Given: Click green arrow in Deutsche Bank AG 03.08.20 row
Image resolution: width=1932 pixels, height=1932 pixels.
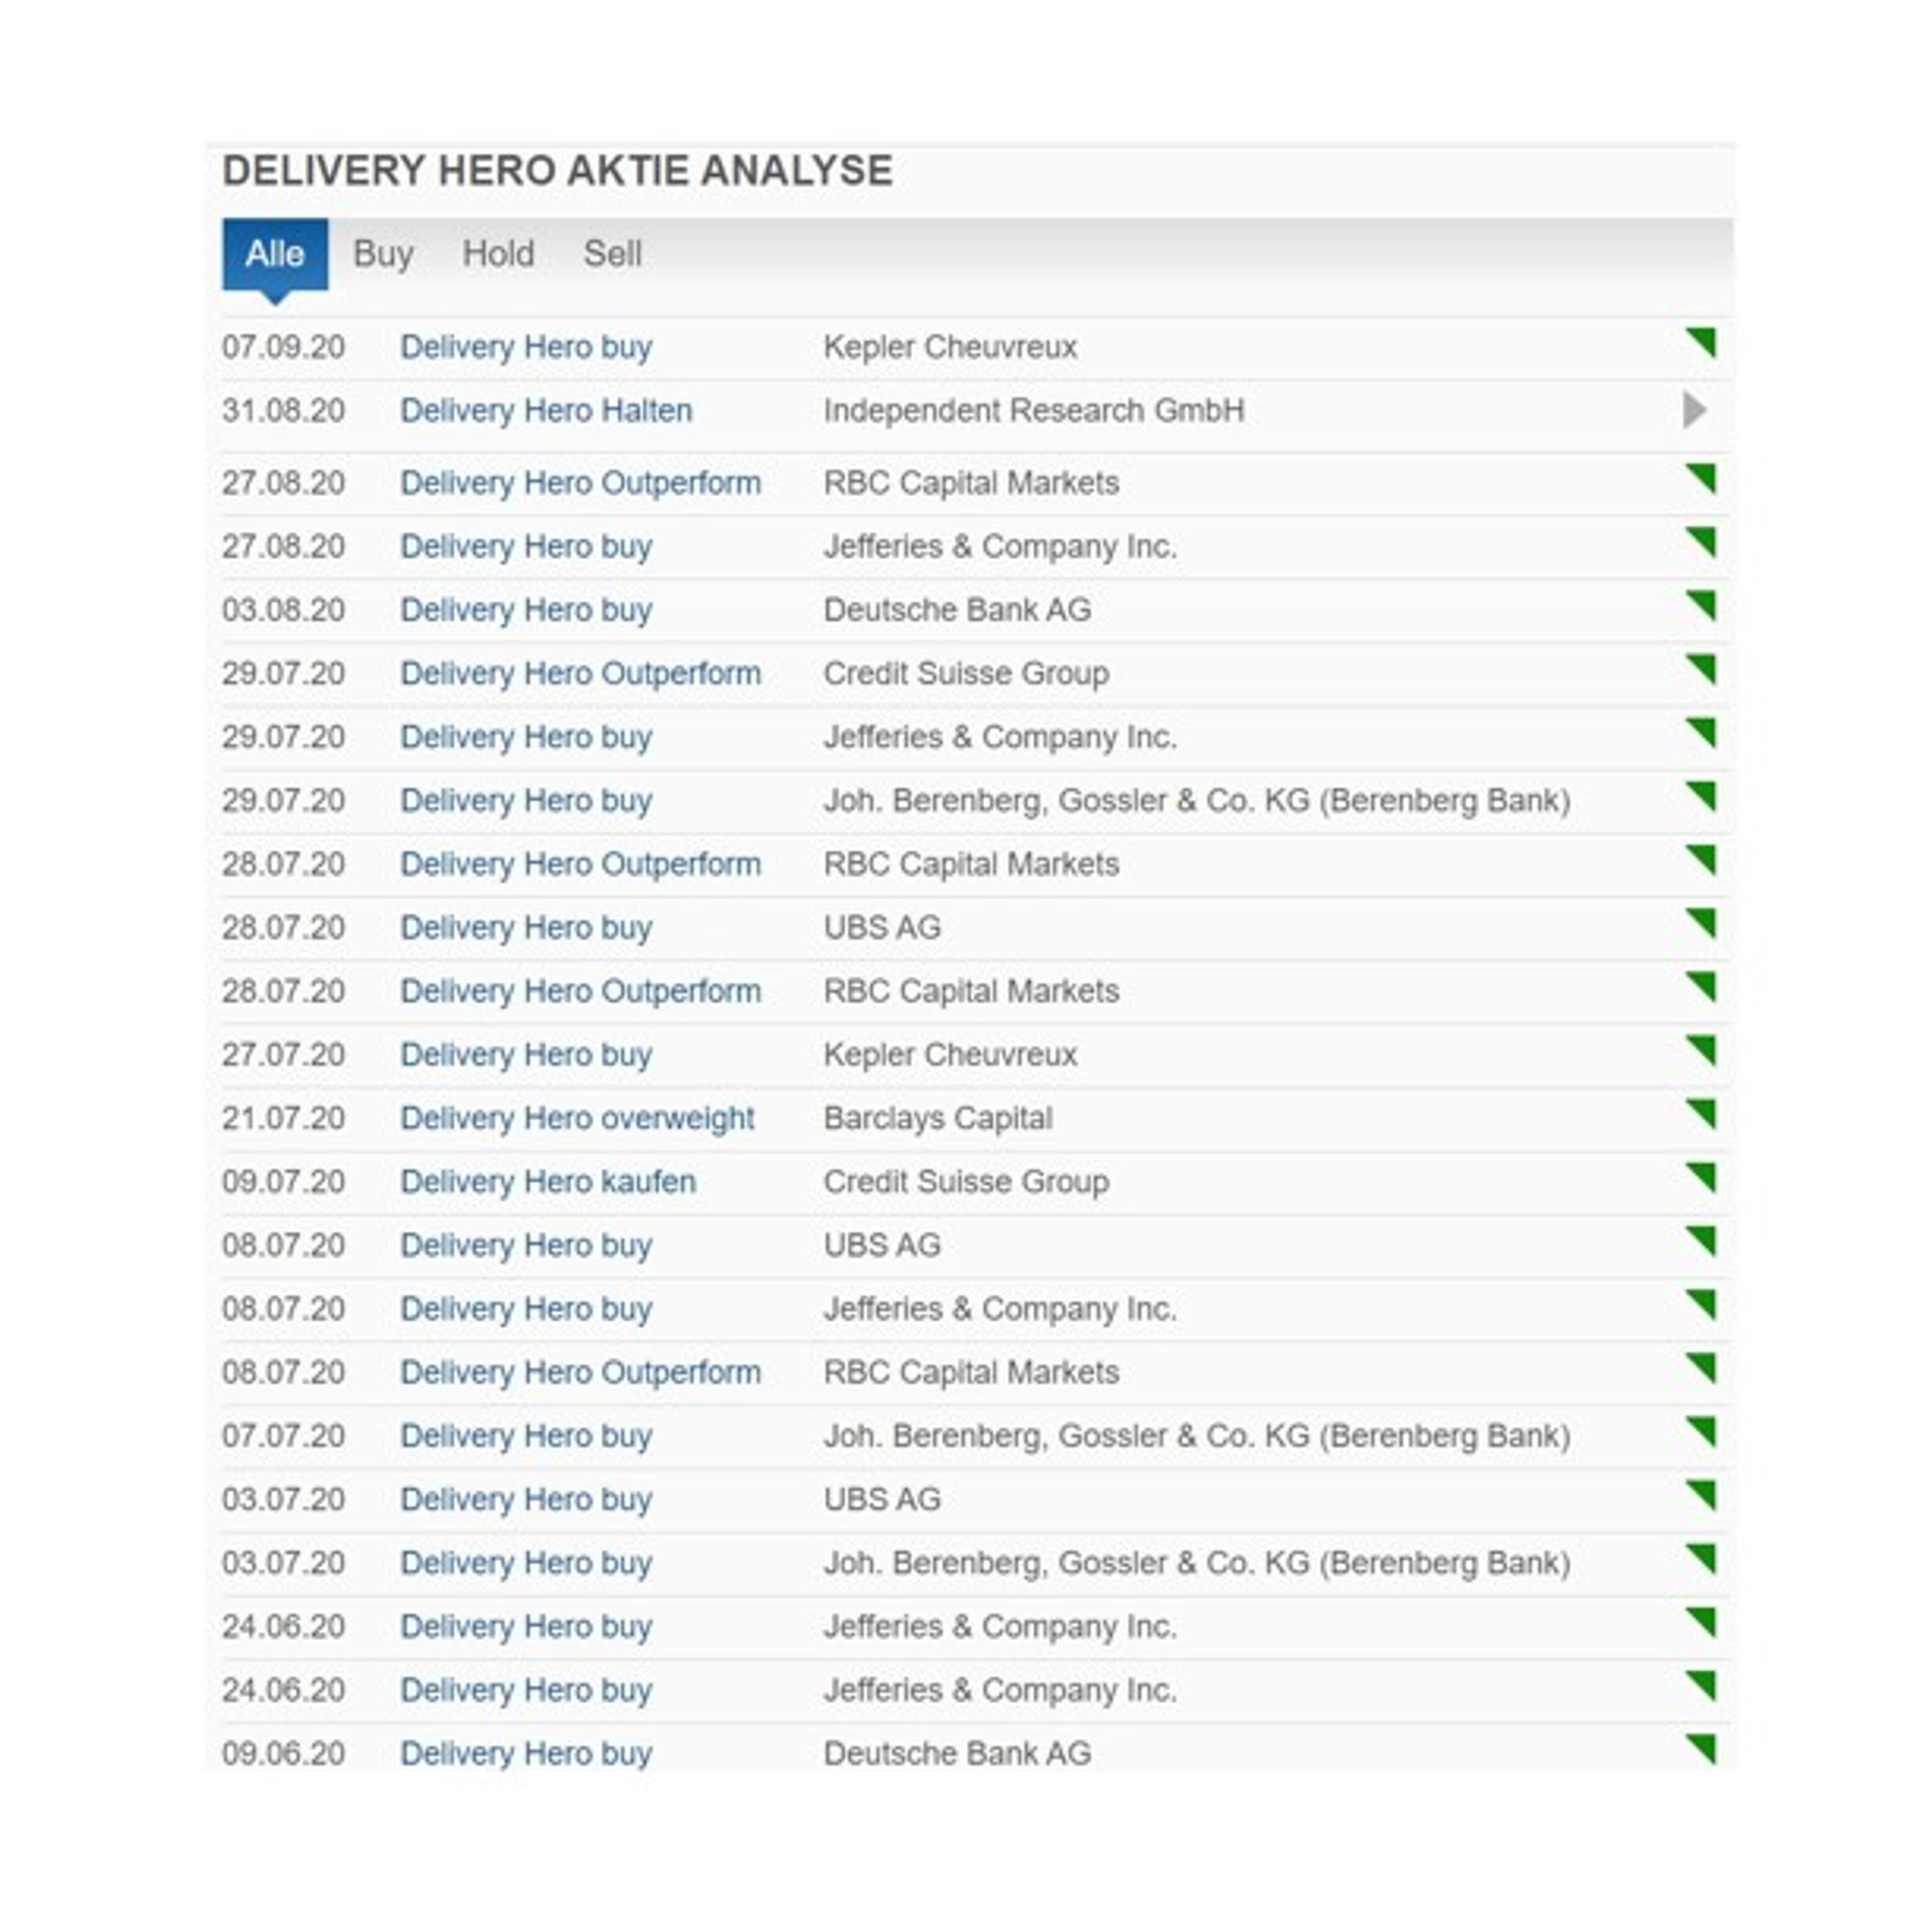Looking at the screenshot, I should click(x=1700, y=606).
